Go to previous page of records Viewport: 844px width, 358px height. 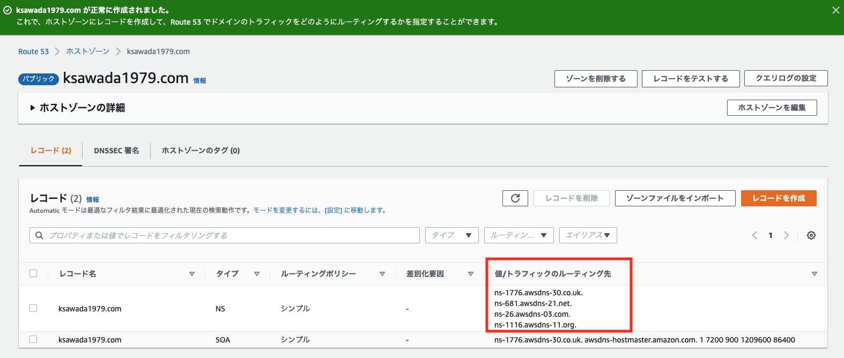(x=754, y=235)
